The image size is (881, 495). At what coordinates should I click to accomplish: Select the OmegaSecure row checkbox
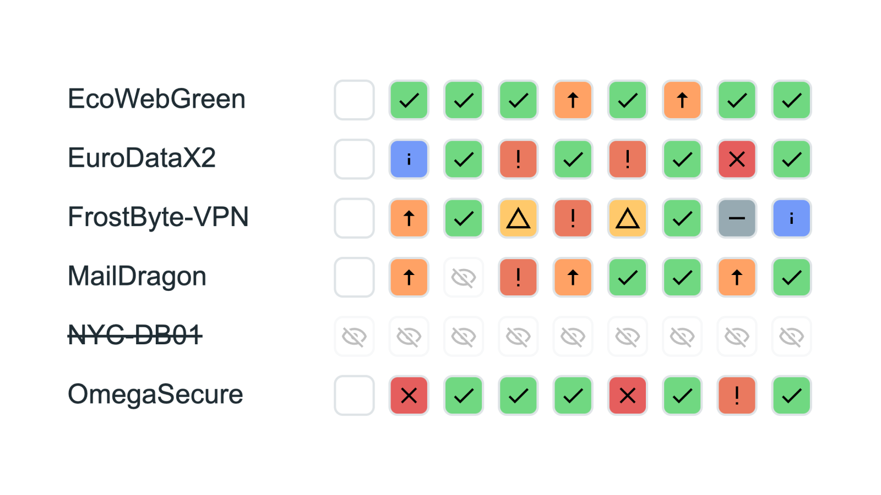(x=354, y=395)
